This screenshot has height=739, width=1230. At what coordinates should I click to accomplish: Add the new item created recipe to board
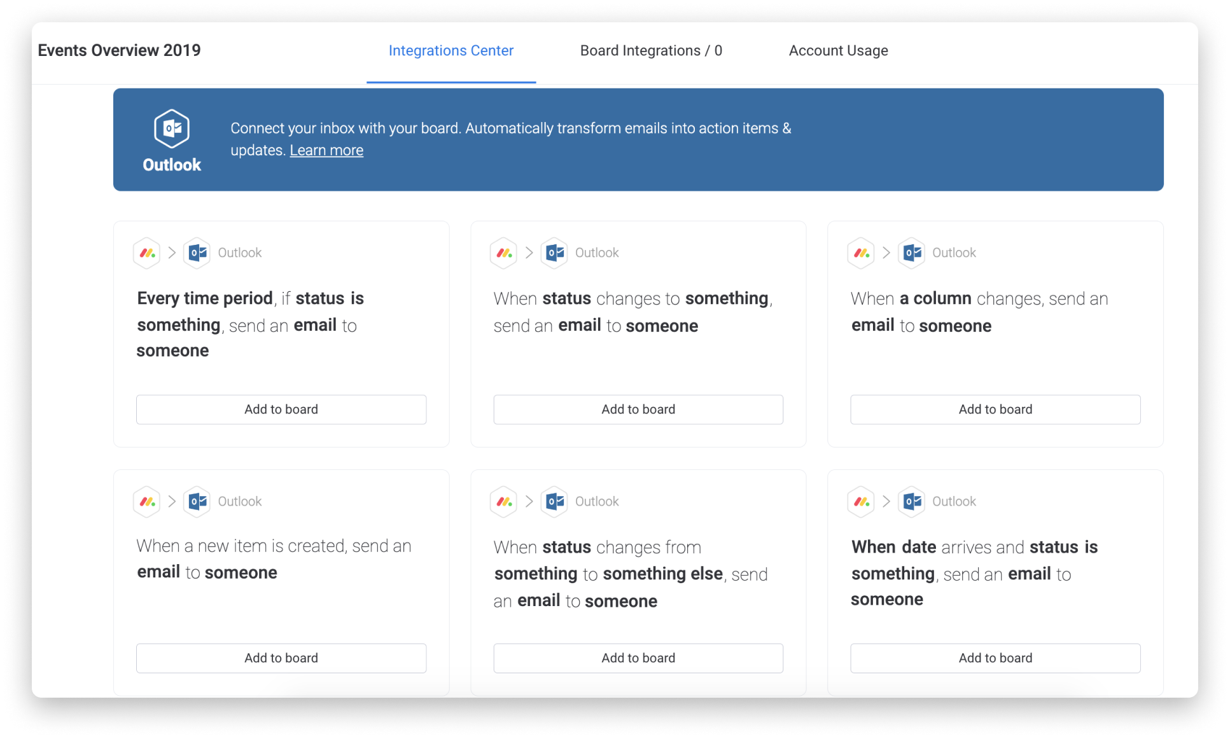[281, 658]
